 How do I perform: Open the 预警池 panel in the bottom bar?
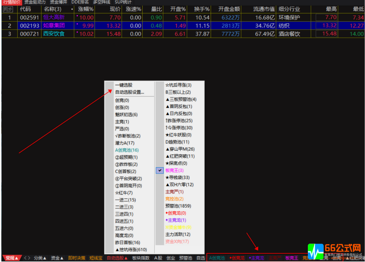(x=186, y=258)
